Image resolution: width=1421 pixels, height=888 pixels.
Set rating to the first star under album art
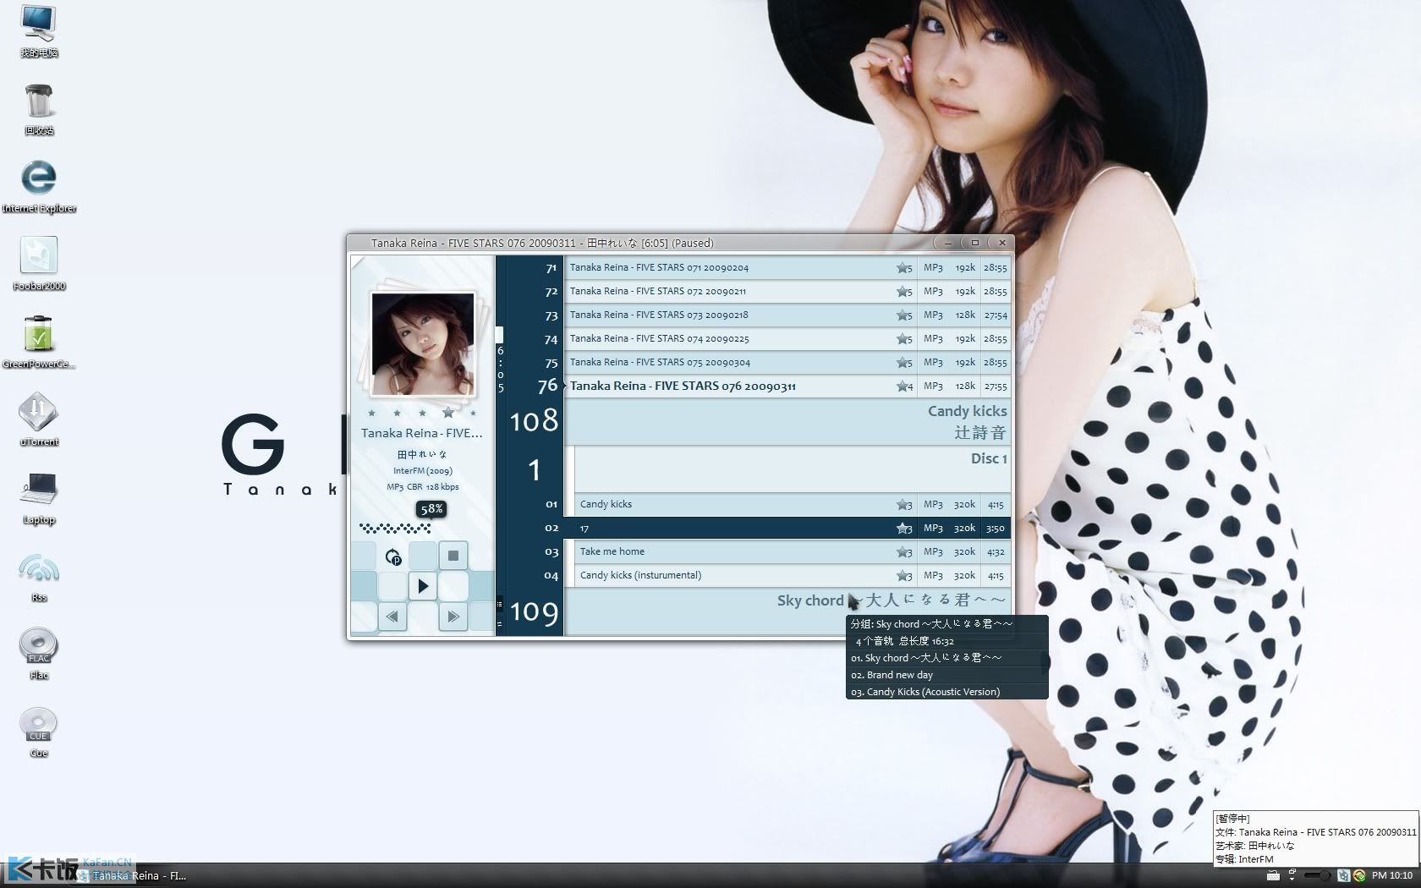[x=371, y=414]
